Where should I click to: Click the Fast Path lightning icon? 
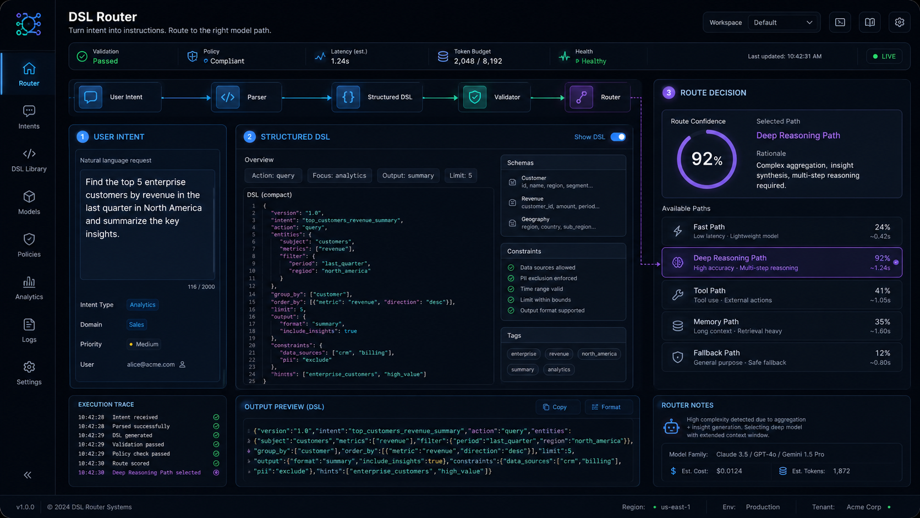(x=678, y=231)
